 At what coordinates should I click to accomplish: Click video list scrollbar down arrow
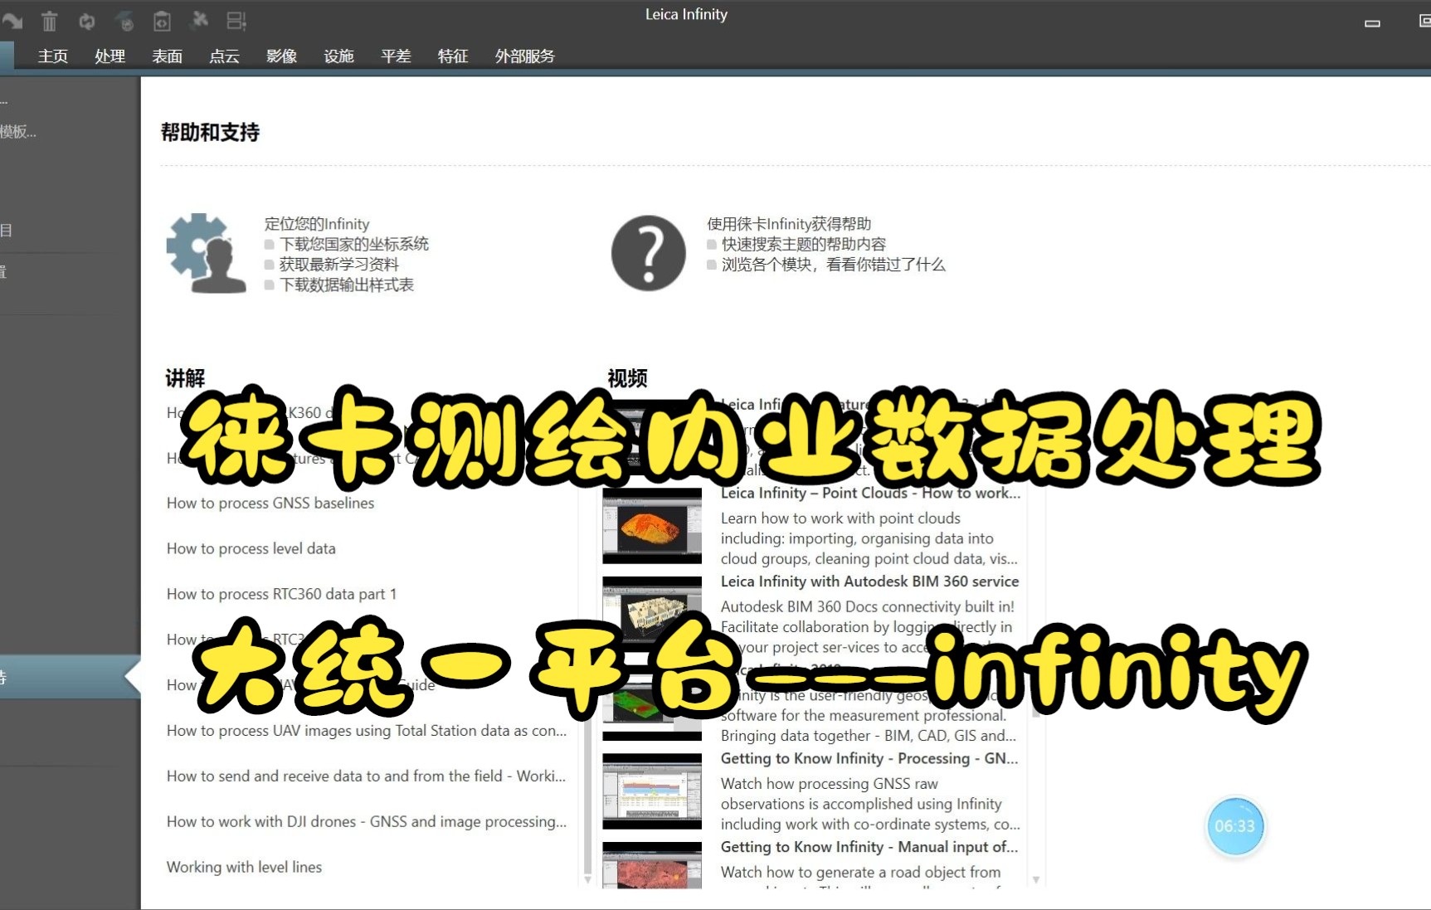(x=1035, y=879)
